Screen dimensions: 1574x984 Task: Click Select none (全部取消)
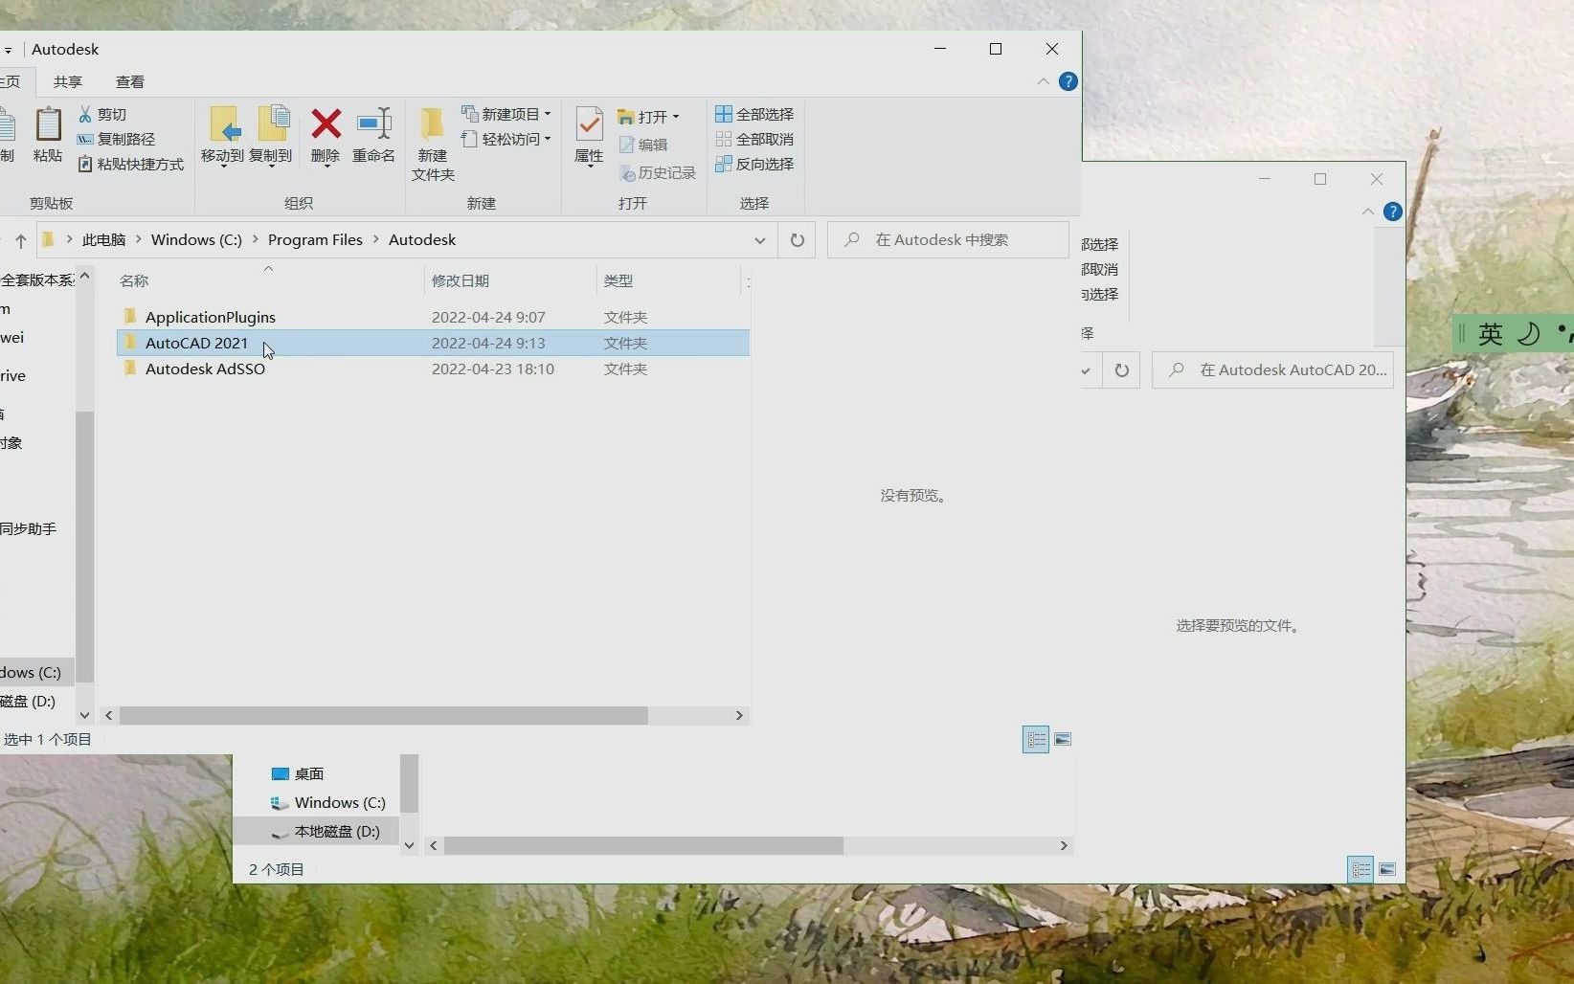click(754, 139)
